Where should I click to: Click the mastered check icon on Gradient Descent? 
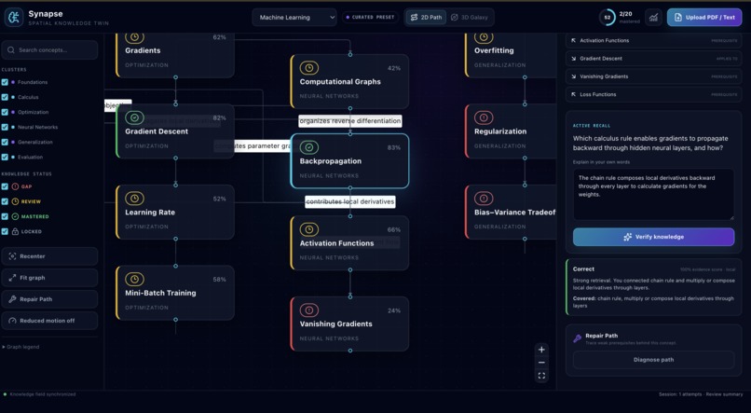(134, 117)
